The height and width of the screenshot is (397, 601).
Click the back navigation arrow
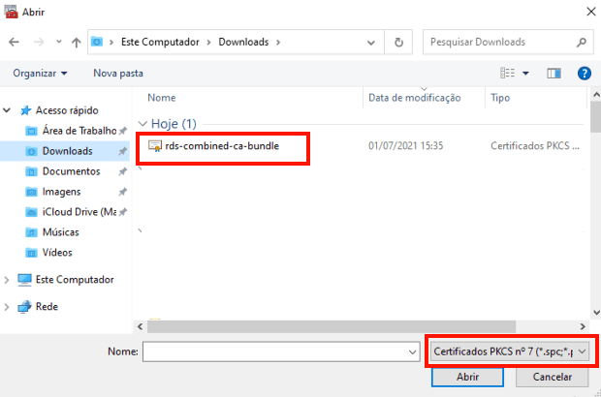15,43
